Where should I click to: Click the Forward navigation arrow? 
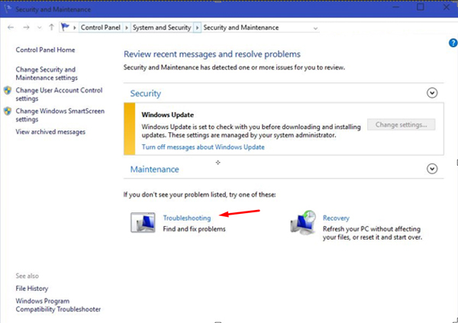tap(26, 27)
